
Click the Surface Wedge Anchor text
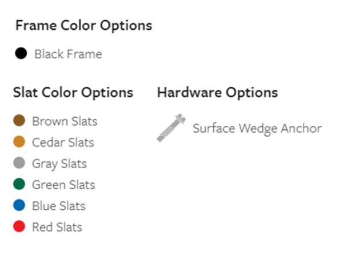257,129
